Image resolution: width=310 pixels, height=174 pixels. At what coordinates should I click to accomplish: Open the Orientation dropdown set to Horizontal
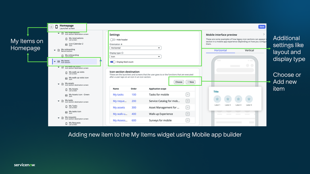click(136, 48)
